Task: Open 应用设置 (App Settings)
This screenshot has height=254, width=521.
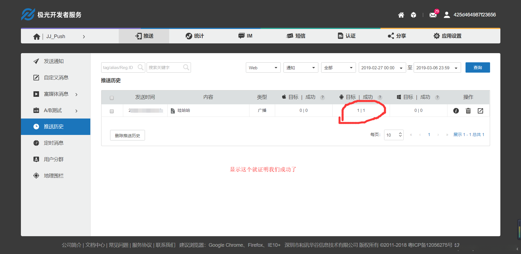Action: pos(447,36)
